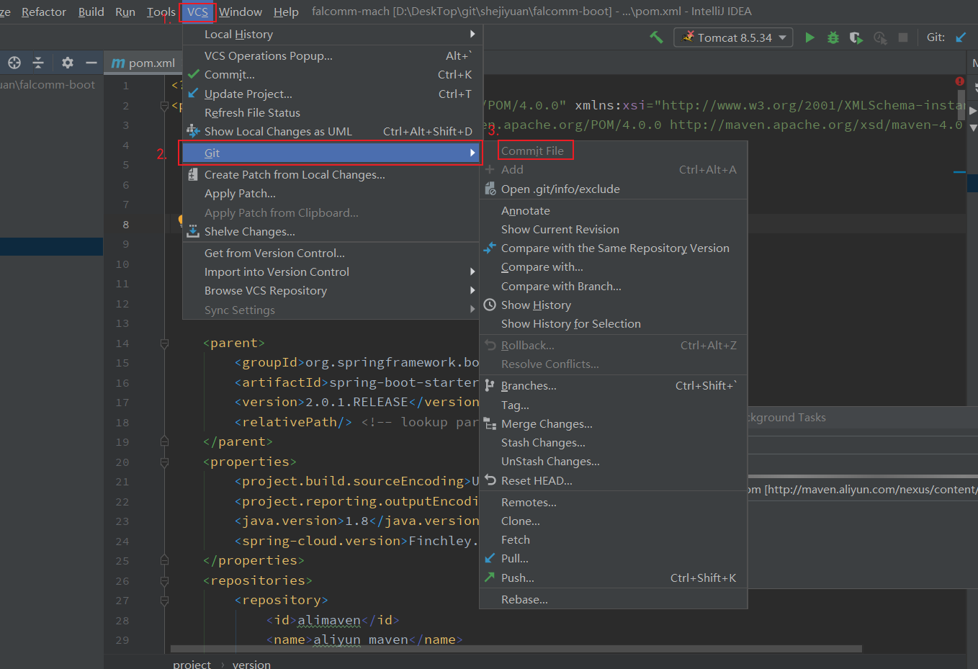This screenshot has height=669, width=978.
Task: Choose Push... in Git submenu
Action: [614, 578]
